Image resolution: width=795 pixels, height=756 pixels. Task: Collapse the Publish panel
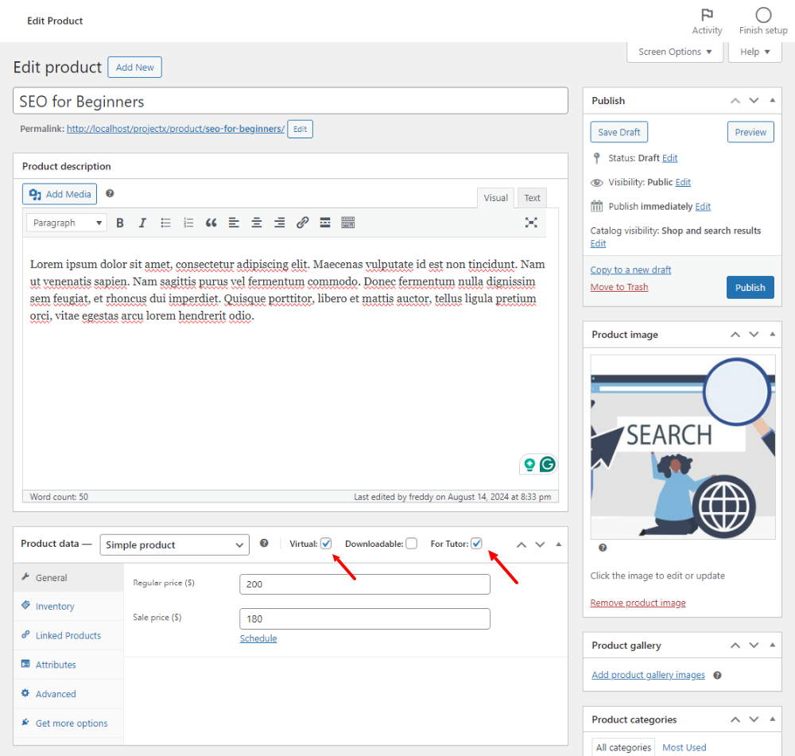(772, 100)
